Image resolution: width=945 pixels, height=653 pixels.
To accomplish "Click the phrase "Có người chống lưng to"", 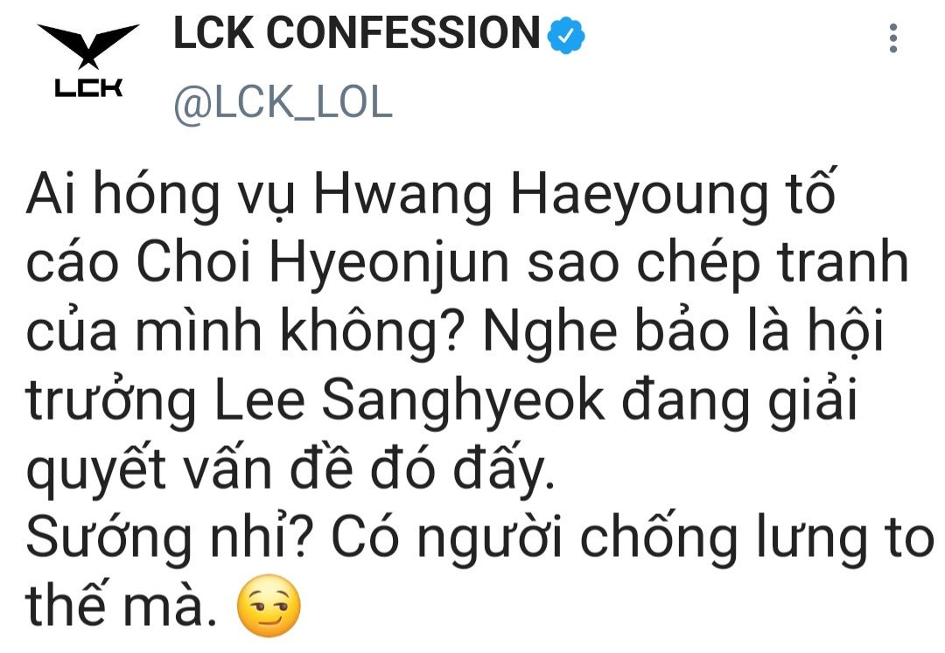I will tap(633, 539).
